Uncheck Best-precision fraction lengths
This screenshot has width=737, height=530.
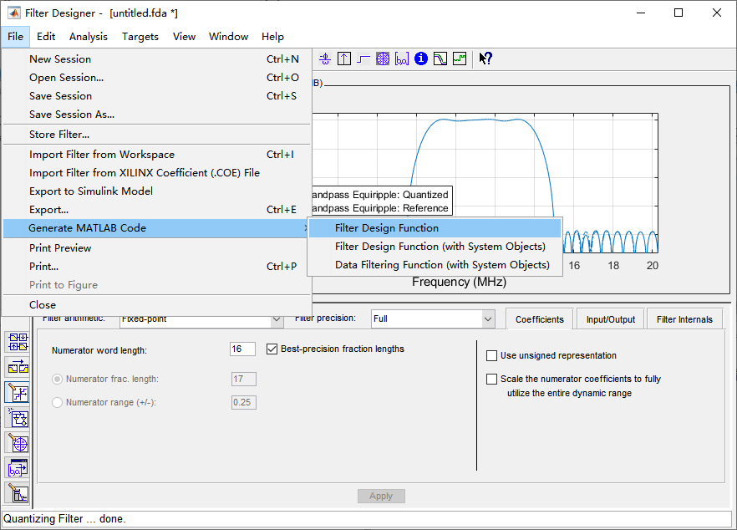click(x=272, y=349)
